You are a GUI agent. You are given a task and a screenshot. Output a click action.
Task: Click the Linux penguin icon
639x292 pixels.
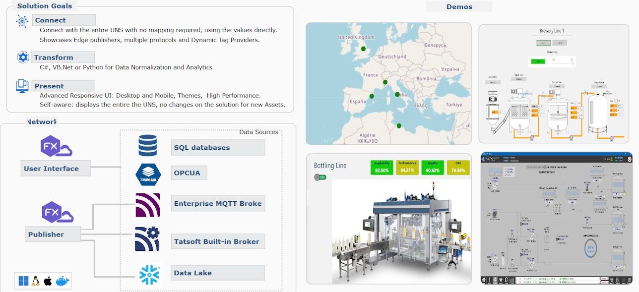tap(36, 281)
